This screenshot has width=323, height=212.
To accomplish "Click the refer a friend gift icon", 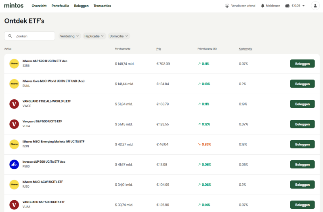I will point(227,6).
